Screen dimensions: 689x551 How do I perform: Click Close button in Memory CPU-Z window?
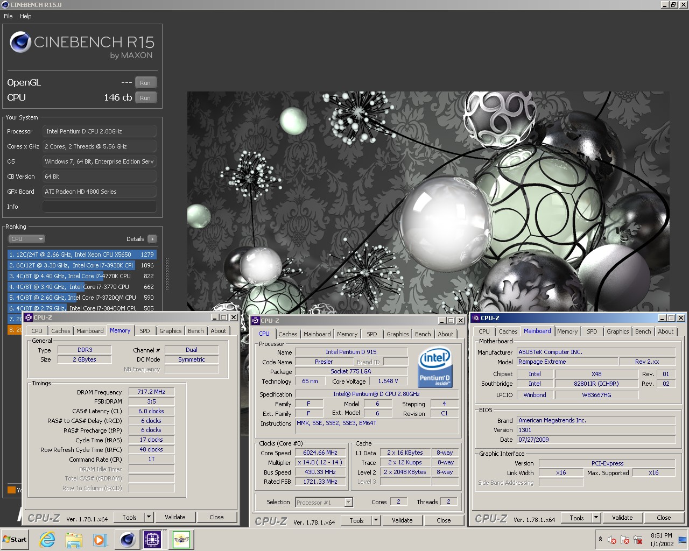(x=216, y=517)
